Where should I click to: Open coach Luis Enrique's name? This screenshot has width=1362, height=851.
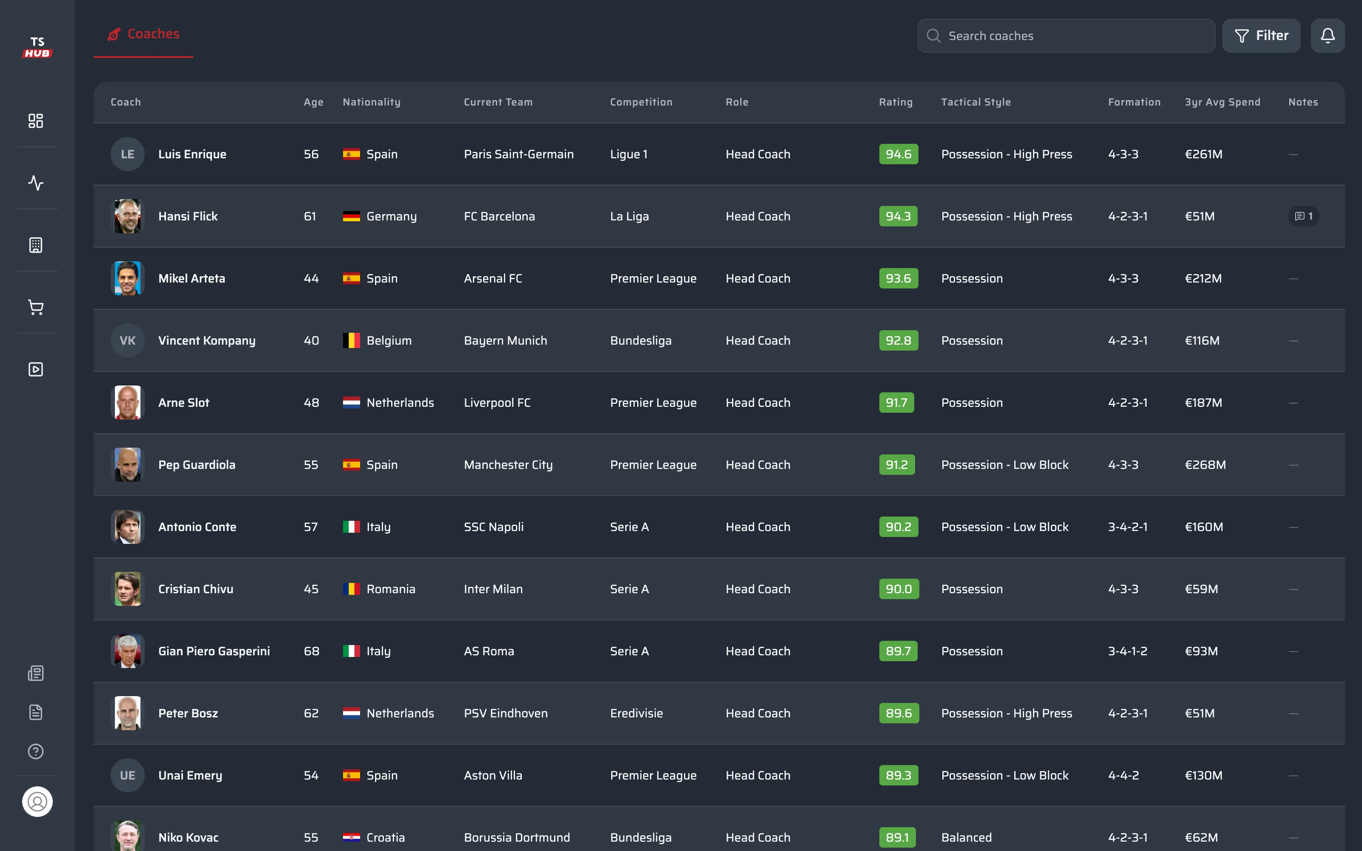pos(192,154)
